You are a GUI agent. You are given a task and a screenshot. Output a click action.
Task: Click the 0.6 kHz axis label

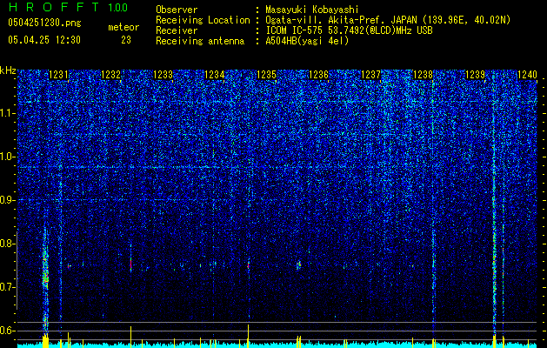[8, 331]
